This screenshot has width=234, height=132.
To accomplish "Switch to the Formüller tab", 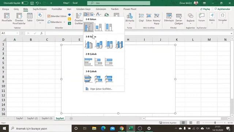I will point(57,9).
